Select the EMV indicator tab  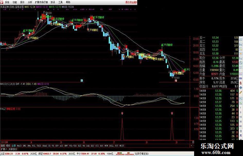pos(66,146)
